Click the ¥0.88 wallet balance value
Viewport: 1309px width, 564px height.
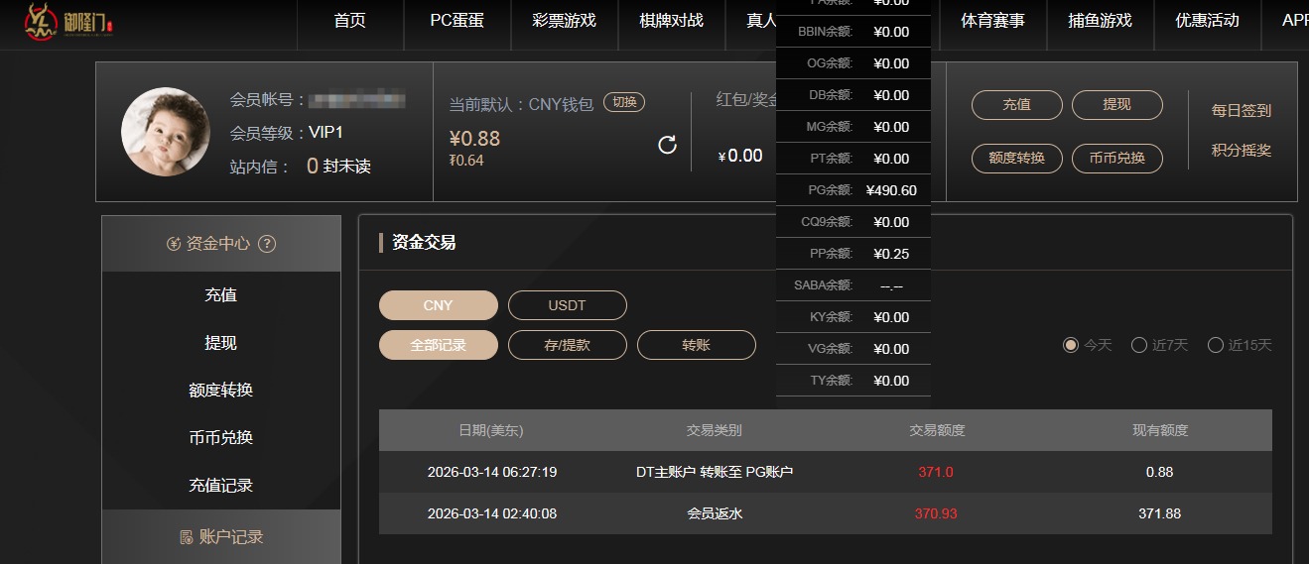[x=474, y=138]
